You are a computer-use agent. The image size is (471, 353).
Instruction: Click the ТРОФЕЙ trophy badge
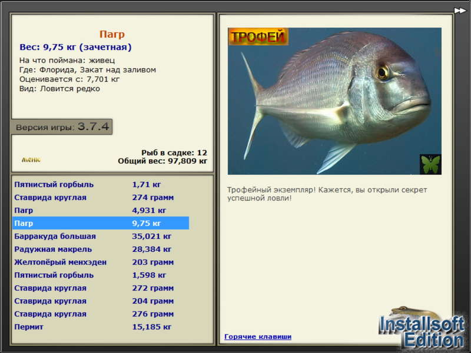click(x=258, y=36)
